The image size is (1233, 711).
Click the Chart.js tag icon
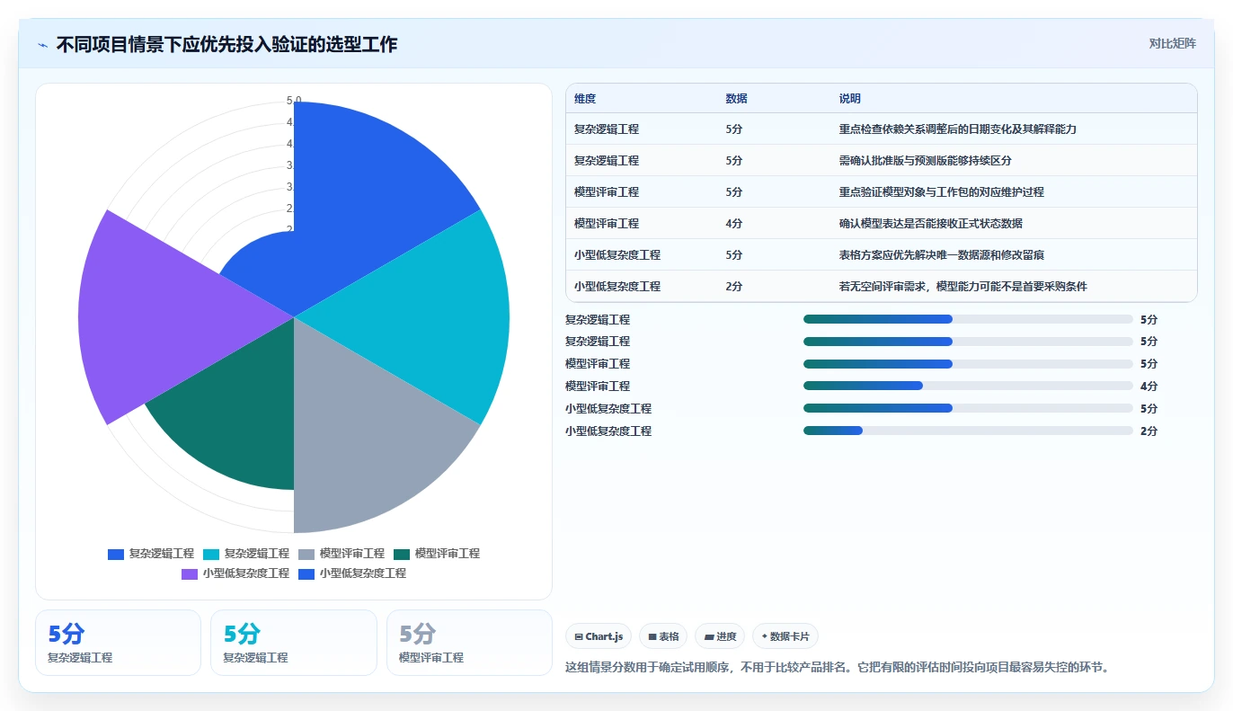point(579,636)
